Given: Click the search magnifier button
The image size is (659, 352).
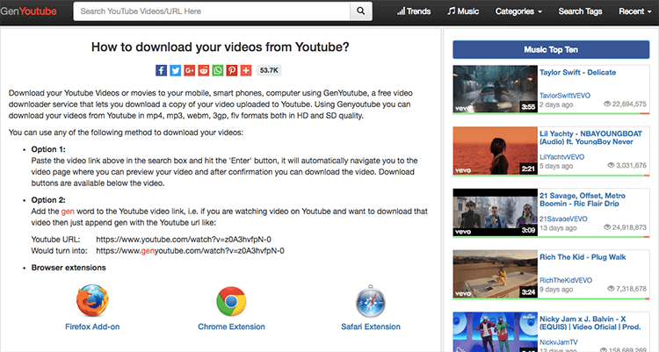Looking at the screenshot, I should (x=360, y=11).
